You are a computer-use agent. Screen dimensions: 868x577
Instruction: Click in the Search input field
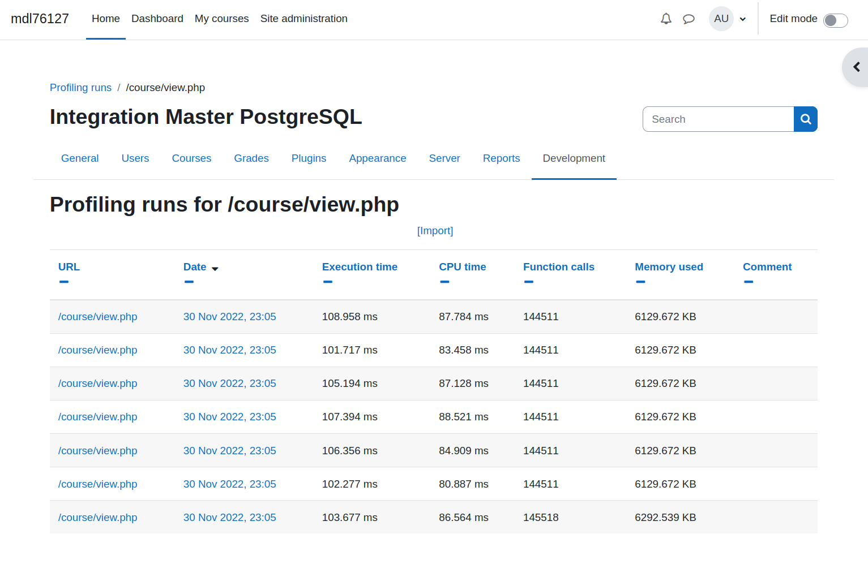tap(718, 119)
